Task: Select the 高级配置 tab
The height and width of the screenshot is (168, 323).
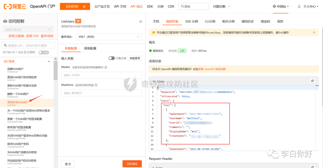Action: [x=90, y=48]
